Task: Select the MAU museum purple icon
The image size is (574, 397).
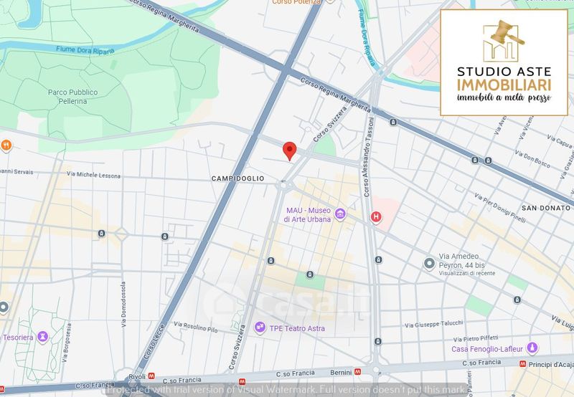Action: [x=340, y=214]
